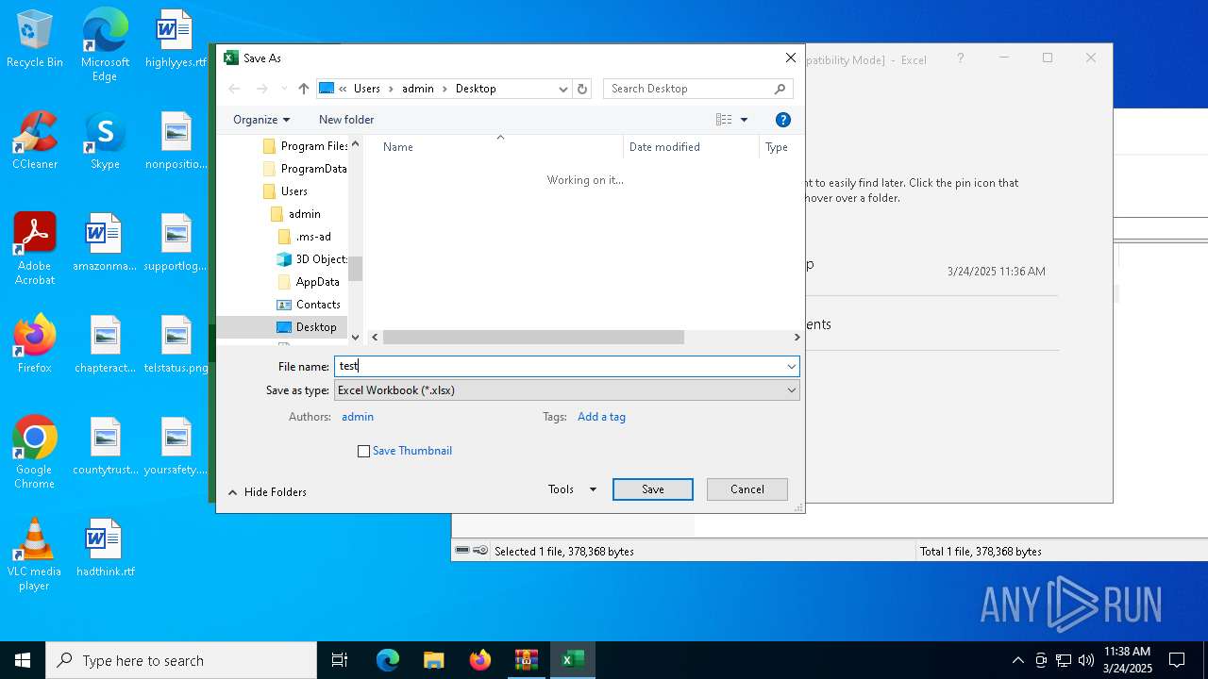Click horizontal scrollbar in file list
This screenshot has width=1208, height=679.
point(533,337)
